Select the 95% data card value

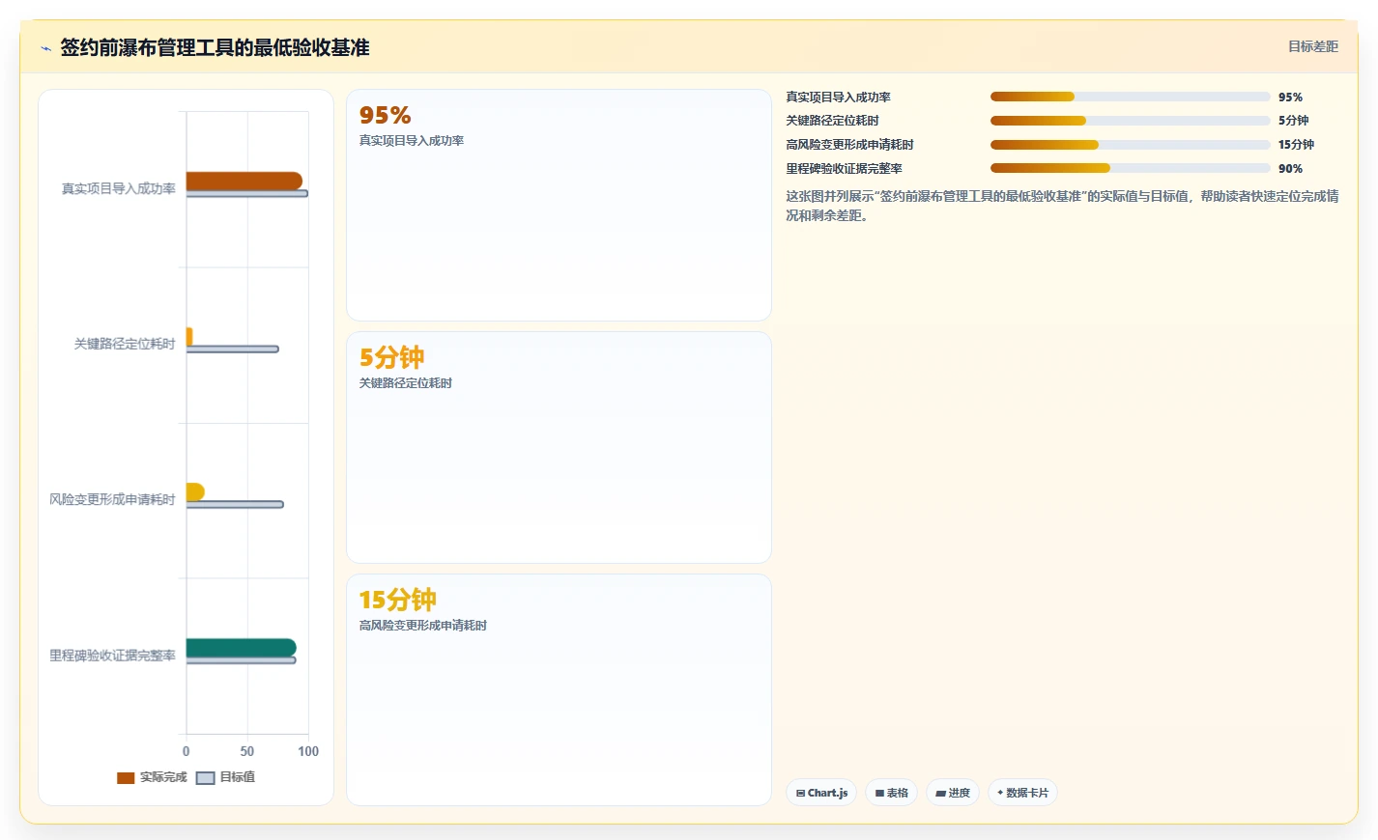386,116
